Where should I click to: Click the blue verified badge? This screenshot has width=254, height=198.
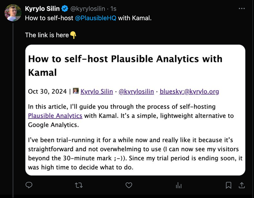(65, 9)
